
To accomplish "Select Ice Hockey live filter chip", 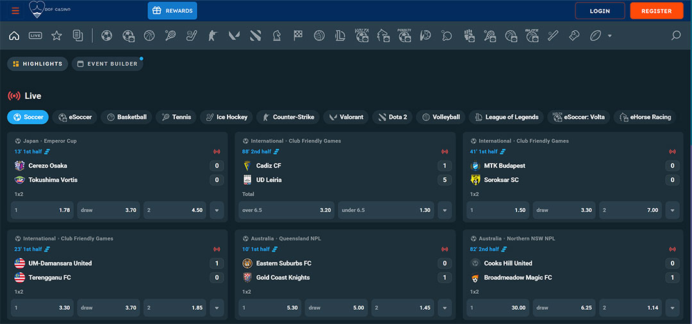I will pyautogui.click(x=226, y=117).
